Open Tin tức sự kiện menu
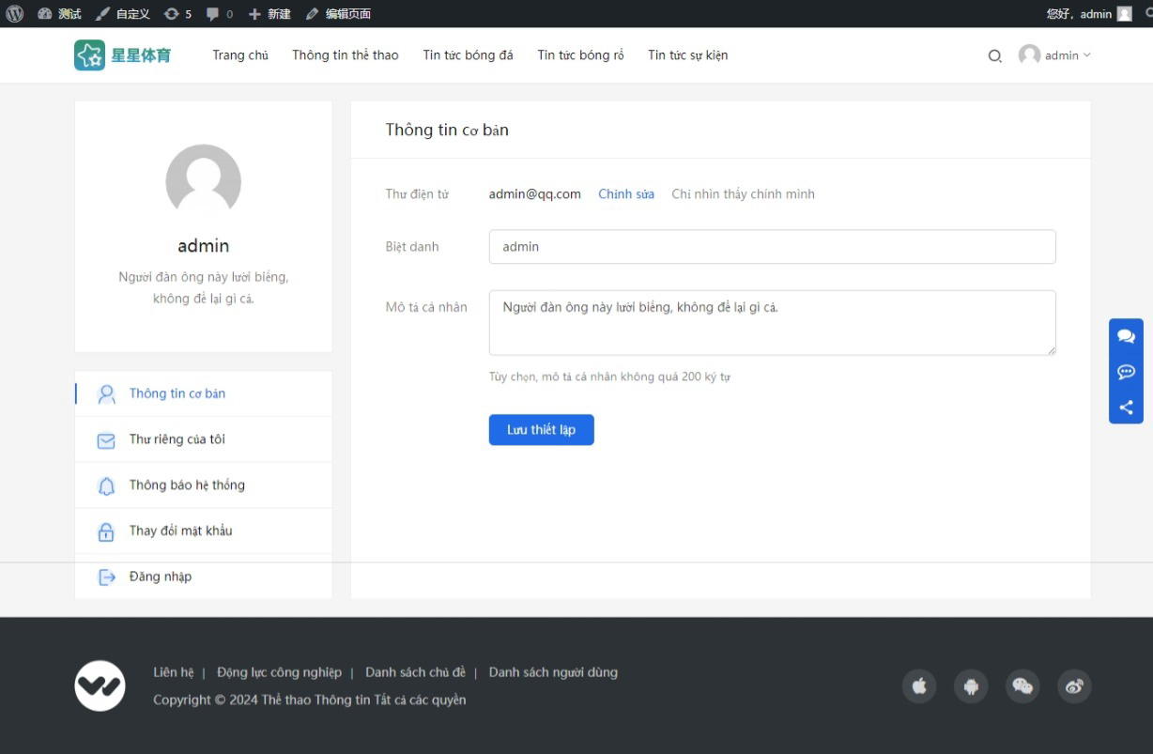The height and width of the screenshot is (754, 1153). tap(687, 54)
